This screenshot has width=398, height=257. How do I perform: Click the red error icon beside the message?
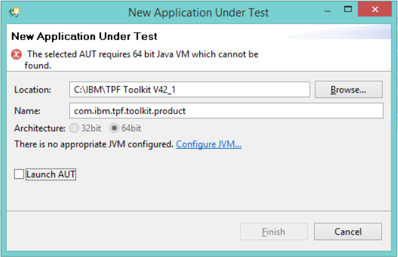pyautogui.click(x=16, y=54)
